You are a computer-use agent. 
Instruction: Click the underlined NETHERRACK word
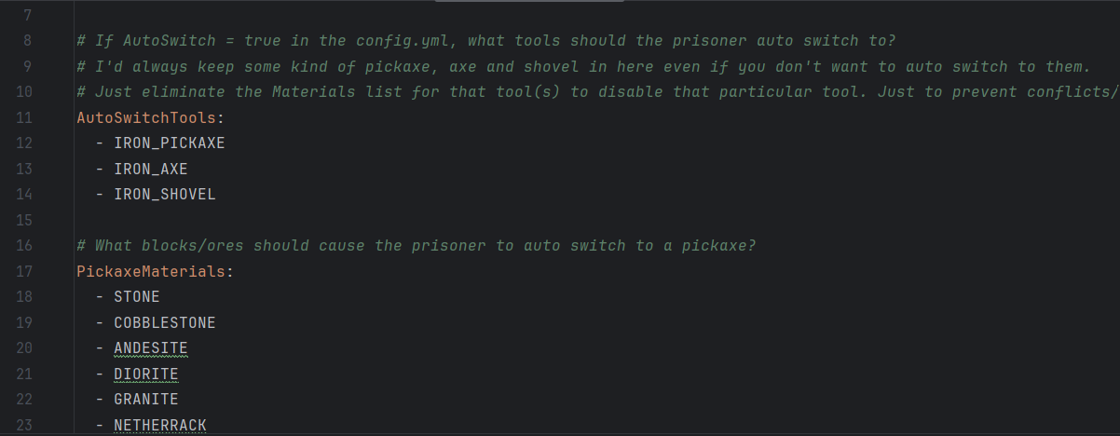[160, 426]
